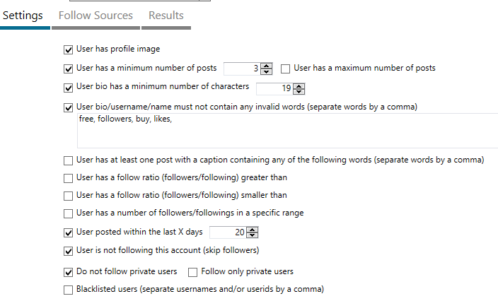The image size is (498, 301).
Task: Increase the minimum number of posts spinner
Action: pos(266,66)
